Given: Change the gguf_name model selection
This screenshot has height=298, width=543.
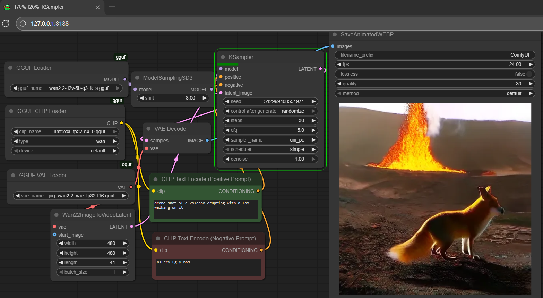Looking at the screenshot, I should (x=67, y=88).
